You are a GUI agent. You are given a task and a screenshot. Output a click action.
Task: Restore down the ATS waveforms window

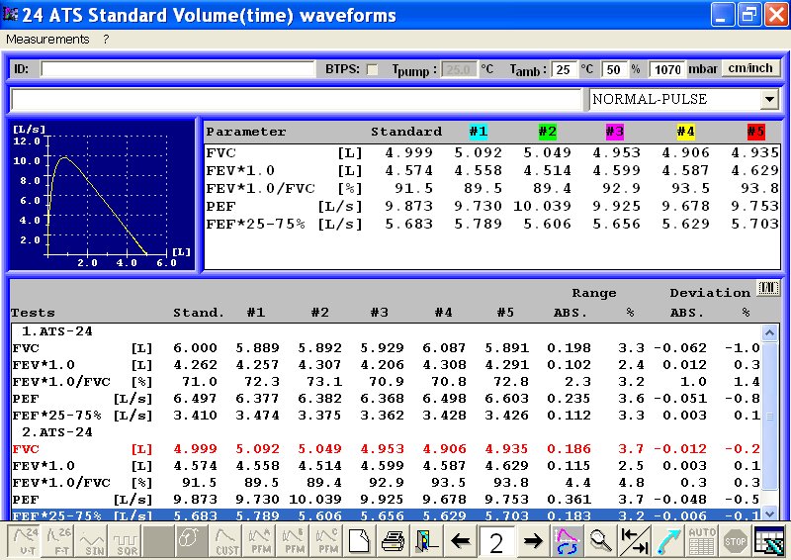749,15
